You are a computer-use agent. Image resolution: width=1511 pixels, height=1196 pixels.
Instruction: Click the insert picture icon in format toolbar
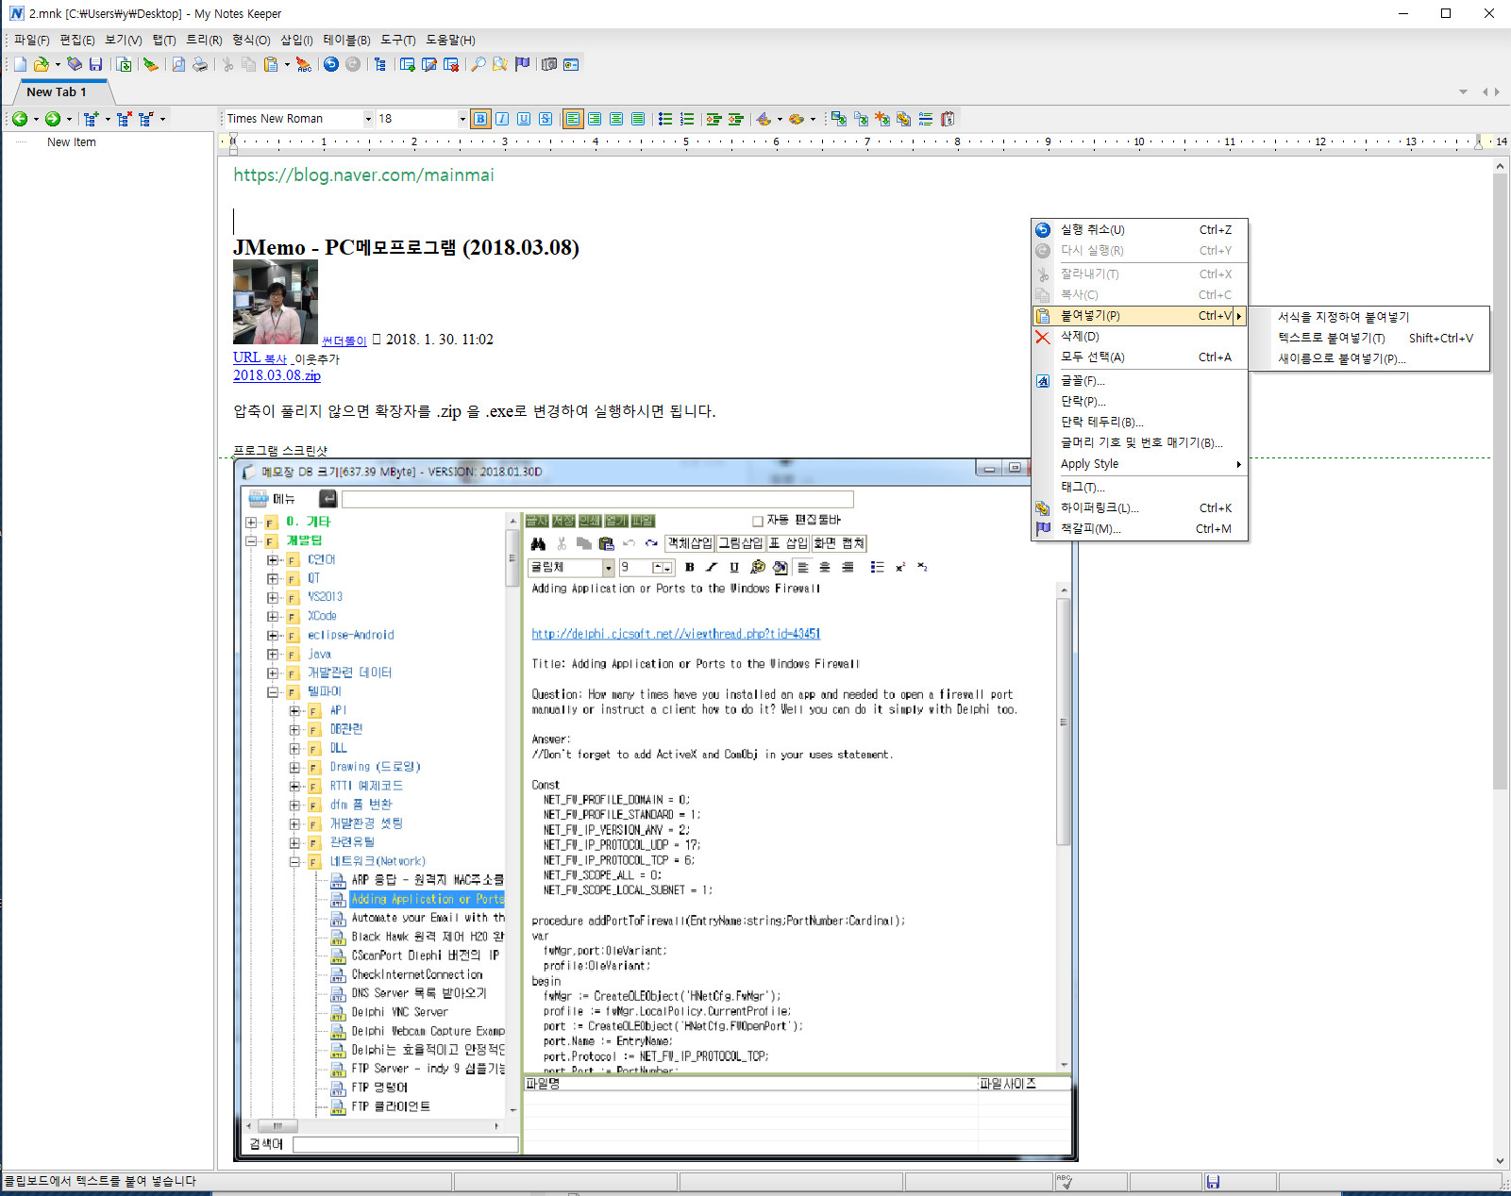[839, 119]
